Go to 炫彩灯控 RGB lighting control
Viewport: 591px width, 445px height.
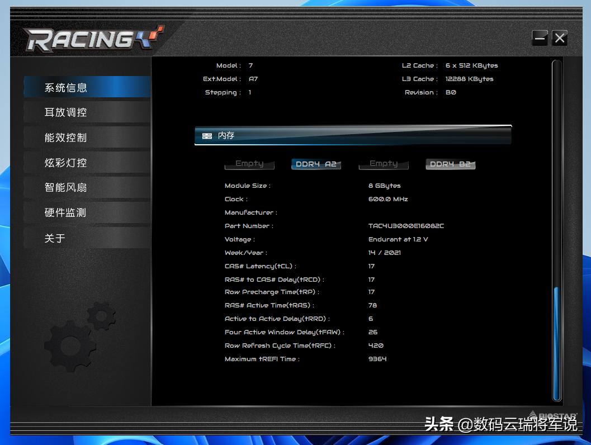pyautogui.click(x=87, y=162)
